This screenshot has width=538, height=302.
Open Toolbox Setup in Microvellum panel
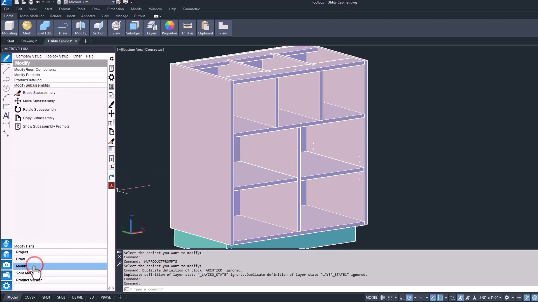[x=57, y=56]
